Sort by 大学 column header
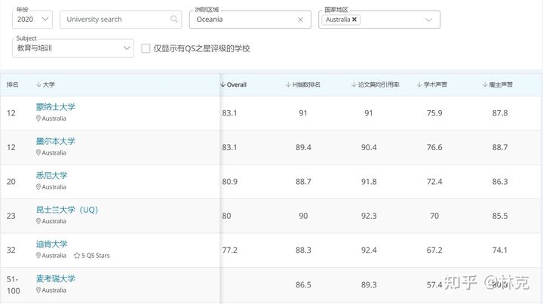 [x=45, y=84]
